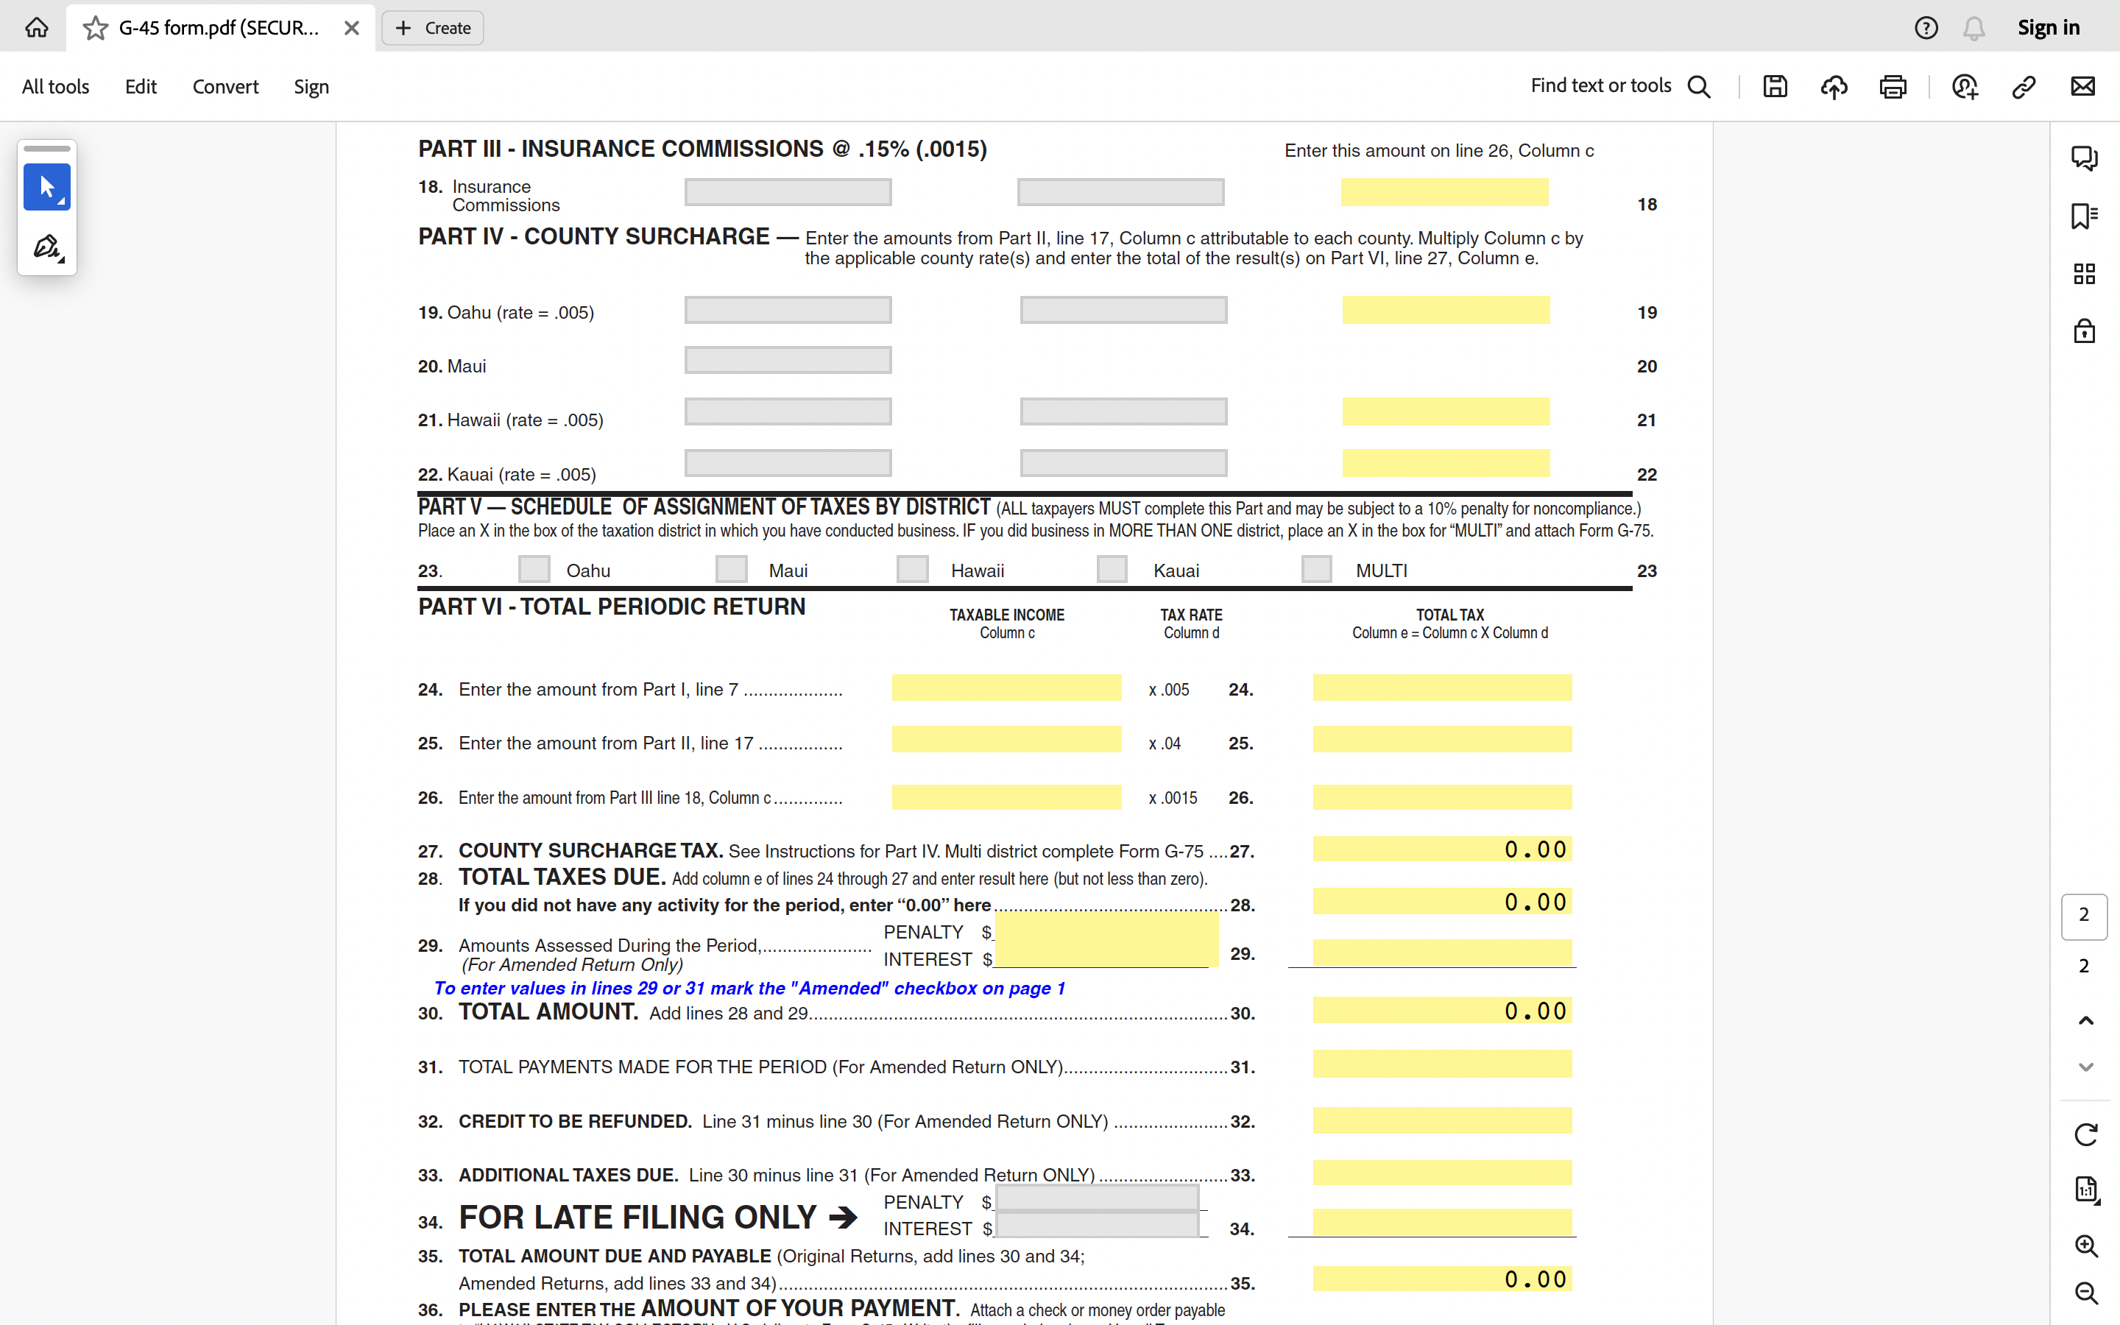Open the All tools menu
The image size is (2120, 1325).
click(55, 87)
